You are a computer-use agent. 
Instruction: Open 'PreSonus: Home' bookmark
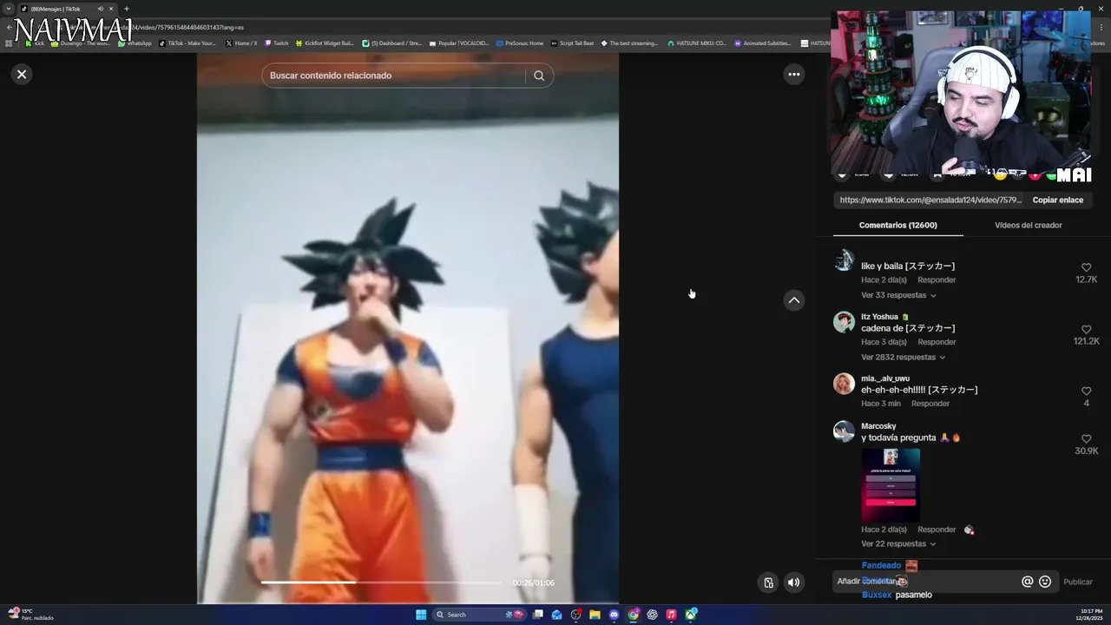click(x=520, y=43)
